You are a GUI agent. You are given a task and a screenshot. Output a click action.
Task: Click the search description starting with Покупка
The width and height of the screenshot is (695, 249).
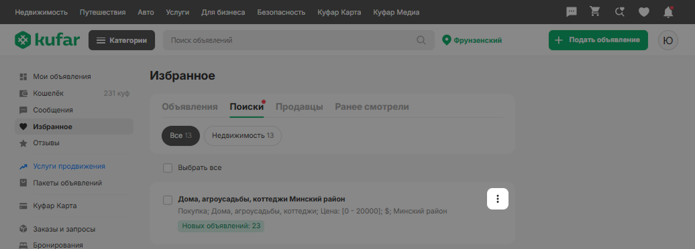point(313,211)
